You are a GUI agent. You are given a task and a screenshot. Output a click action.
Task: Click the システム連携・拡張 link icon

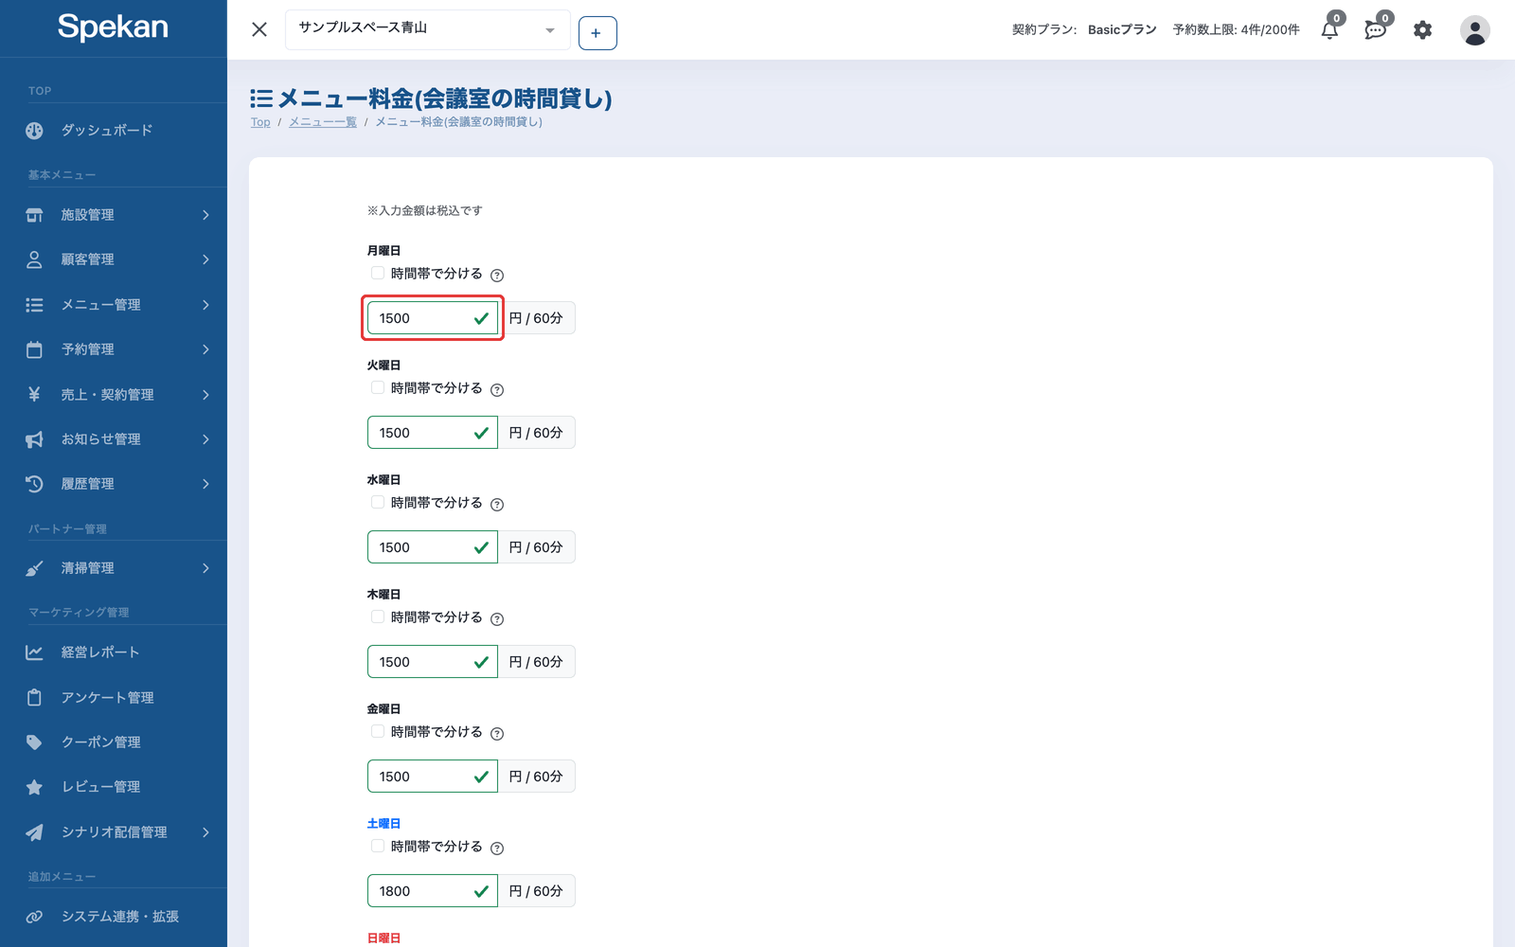pyautogui.click(x=34, y=917)
